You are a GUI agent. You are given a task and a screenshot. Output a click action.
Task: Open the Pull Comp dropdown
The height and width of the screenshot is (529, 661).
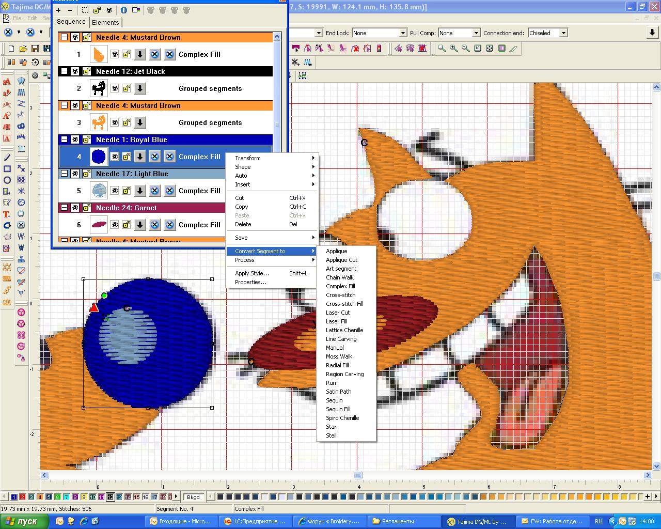pos(476,33)
